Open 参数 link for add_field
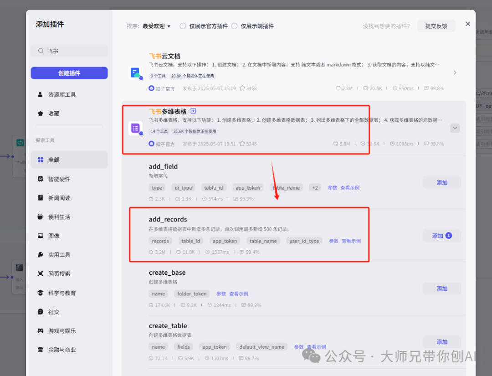 click(332, 188)
